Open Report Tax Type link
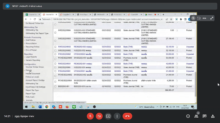The image size is (220, 123). click(32, 90)
